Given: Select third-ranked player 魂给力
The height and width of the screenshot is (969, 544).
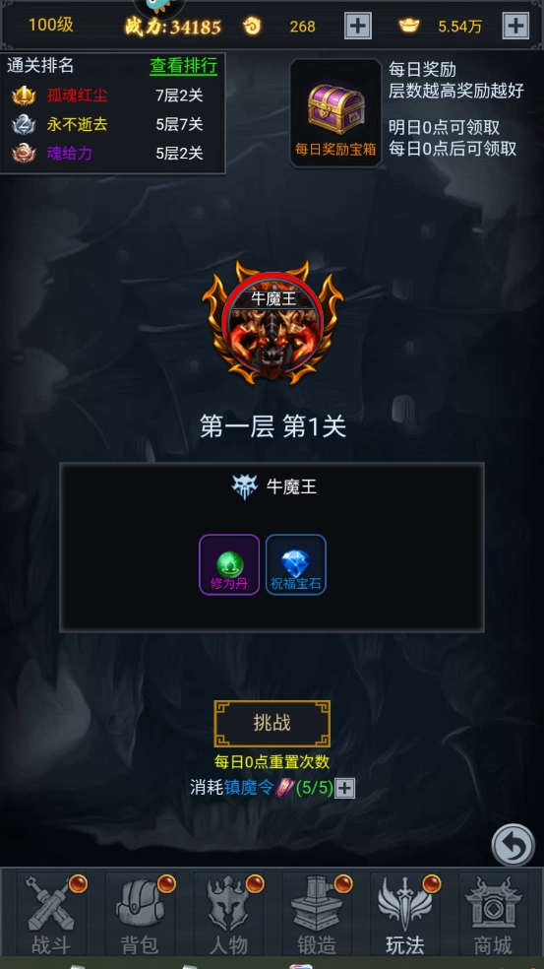Looking at the screenshot, I should coord(69,153).
